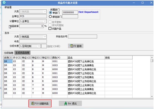
Task: Switch to the 分段信息 tab
Action: click(9, 53)
